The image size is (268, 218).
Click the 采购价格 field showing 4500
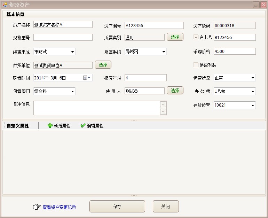pyautogui.click(x=235, y=51)
